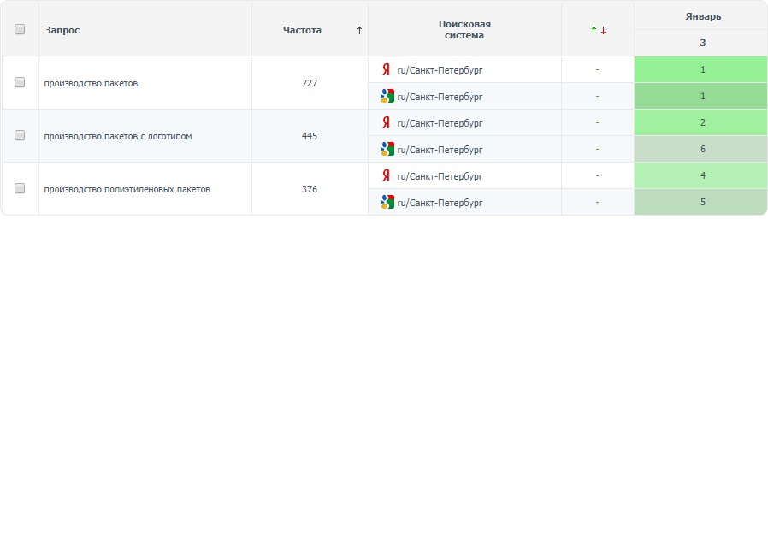Click Google 'ru/Санкт-Петербург' for 'производство пакетов'
The image size is (768, 533).
coord(440,97)
